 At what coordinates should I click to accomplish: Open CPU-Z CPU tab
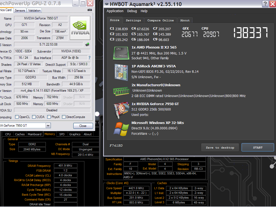coord(8,134)
